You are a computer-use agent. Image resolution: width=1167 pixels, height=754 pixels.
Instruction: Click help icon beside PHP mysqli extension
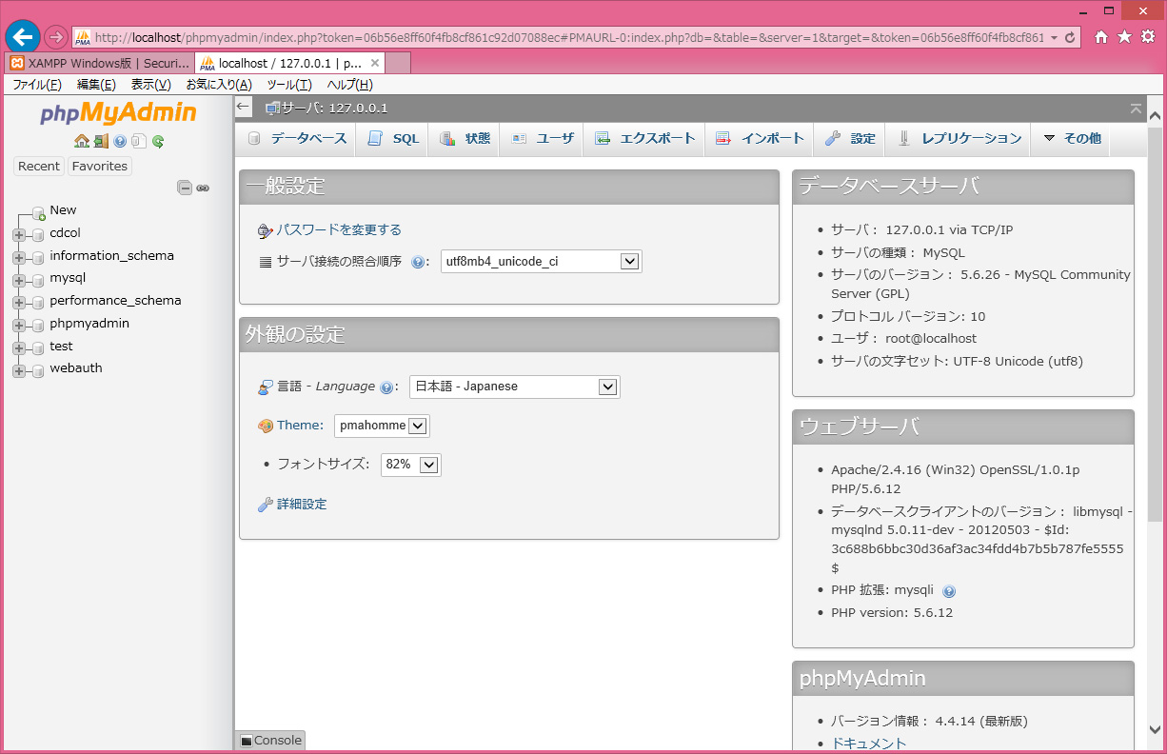point(948,591)
